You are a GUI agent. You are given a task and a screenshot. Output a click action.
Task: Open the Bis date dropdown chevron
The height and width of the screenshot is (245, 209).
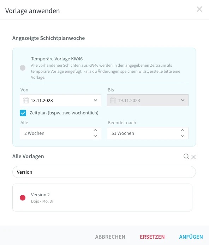183,100
